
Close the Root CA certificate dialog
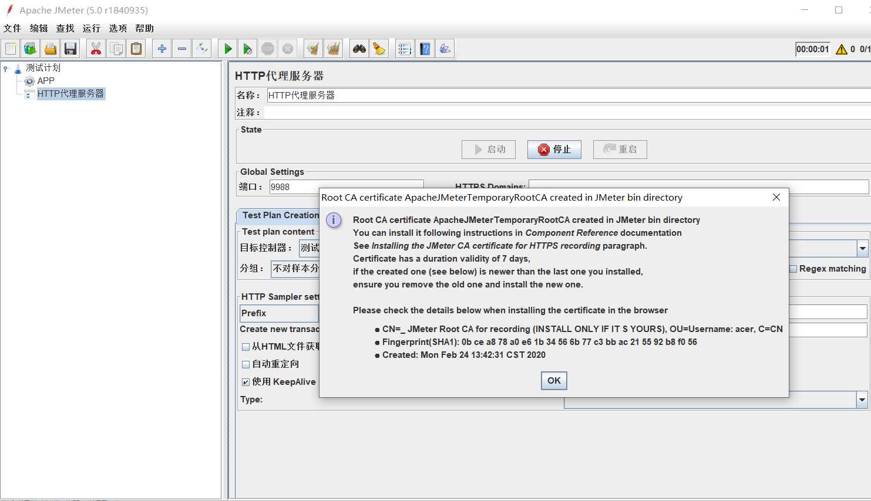coord(776,197)
